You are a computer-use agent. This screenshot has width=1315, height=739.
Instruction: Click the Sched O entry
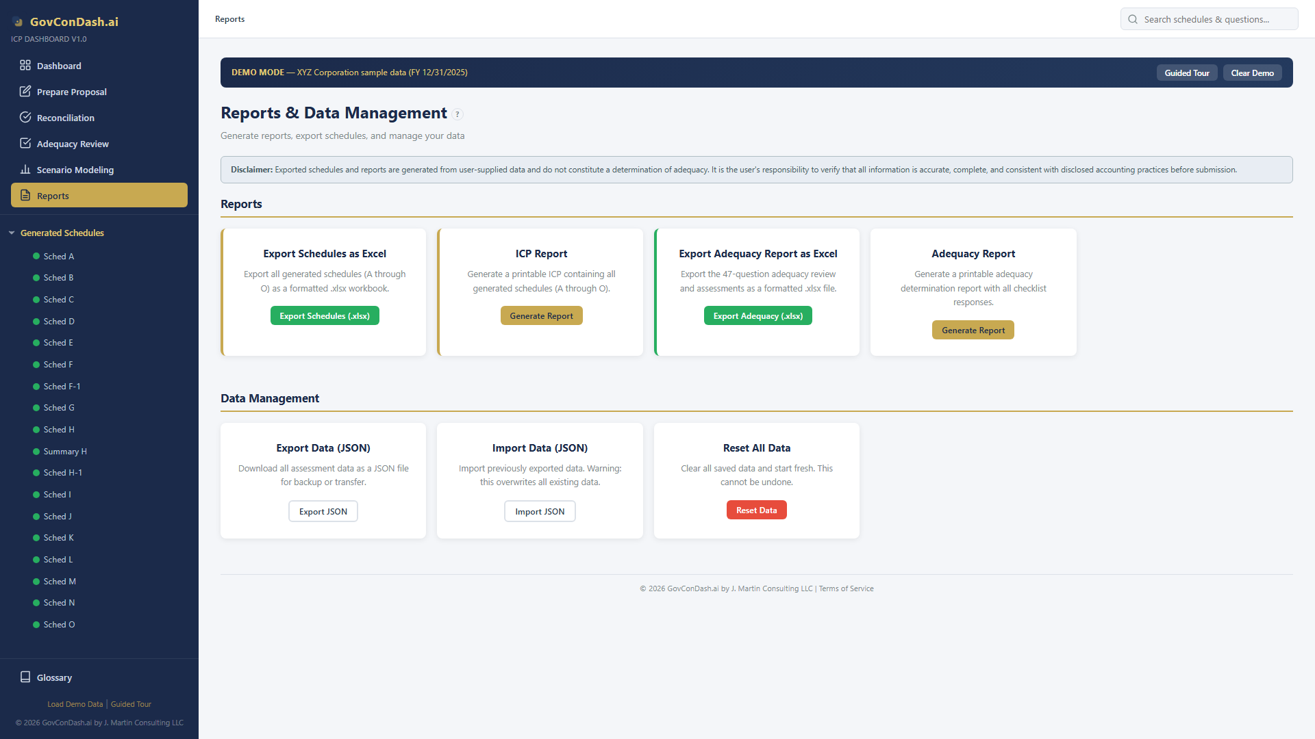click(x=58, y=624)
